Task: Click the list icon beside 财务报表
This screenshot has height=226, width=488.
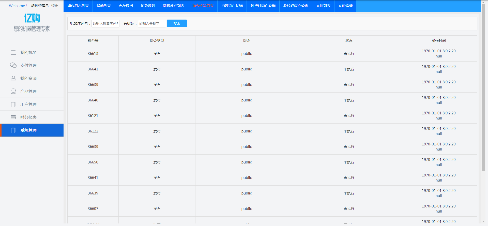Action: click(13, 117)
